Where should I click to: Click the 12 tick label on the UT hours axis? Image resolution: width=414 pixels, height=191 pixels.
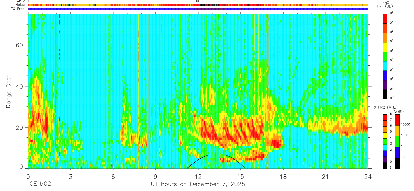pos(198,176)
